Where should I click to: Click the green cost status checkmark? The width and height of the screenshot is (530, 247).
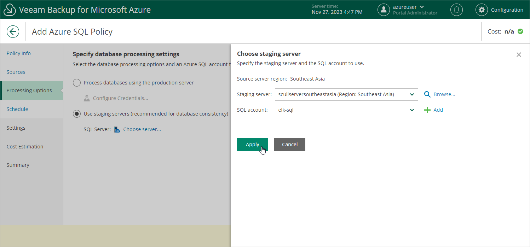pyautogui.click(x=520, y=31)
